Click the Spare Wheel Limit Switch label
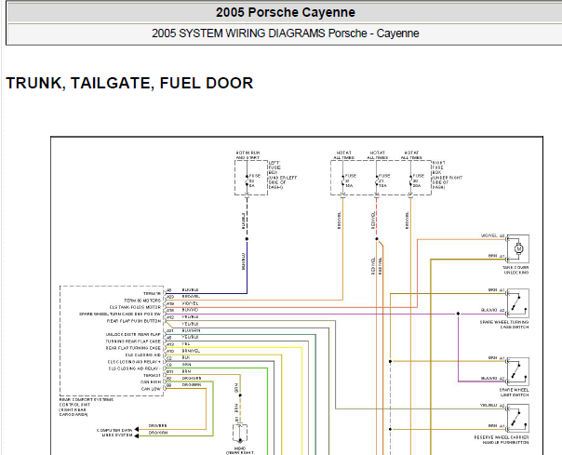The image size is (562, 455). (514, 393)
